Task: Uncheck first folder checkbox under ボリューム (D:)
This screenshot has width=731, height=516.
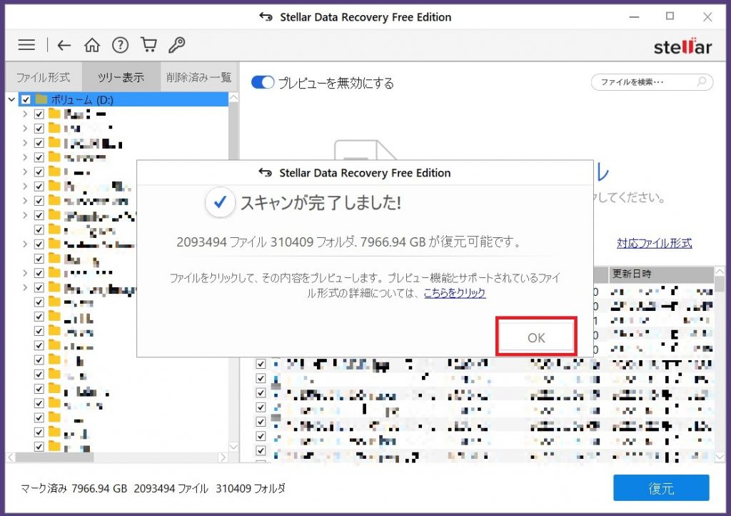Action: (x=39, y=114)
